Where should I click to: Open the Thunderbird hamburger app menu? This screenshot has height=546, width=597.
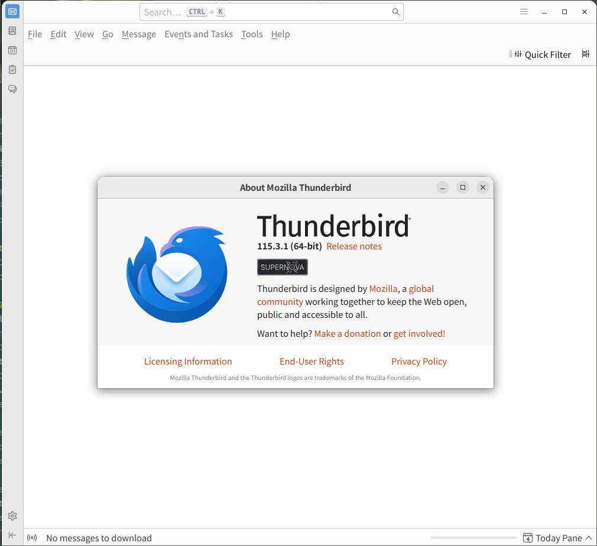point(523,12)
